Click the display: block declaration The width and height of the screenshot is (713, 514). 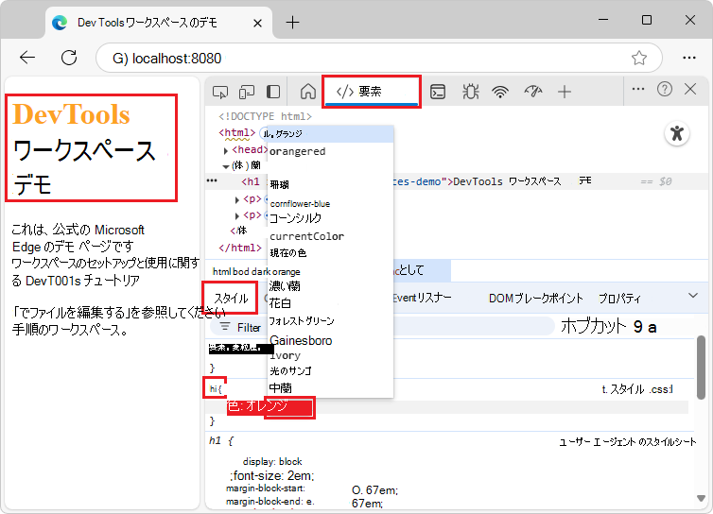pos(272,461)
